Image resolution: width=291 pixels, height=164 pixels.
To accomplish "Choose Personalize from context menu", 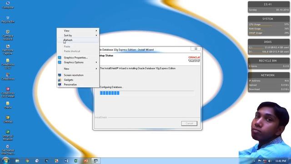I will 78,84.
